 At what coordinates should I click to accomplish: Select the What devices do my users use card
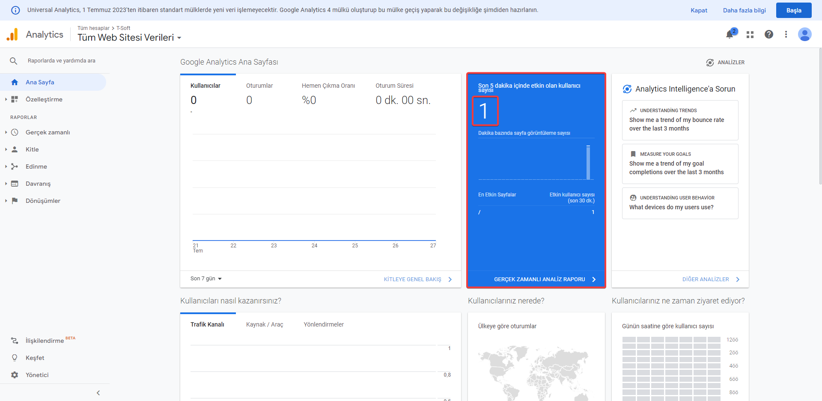680,203
